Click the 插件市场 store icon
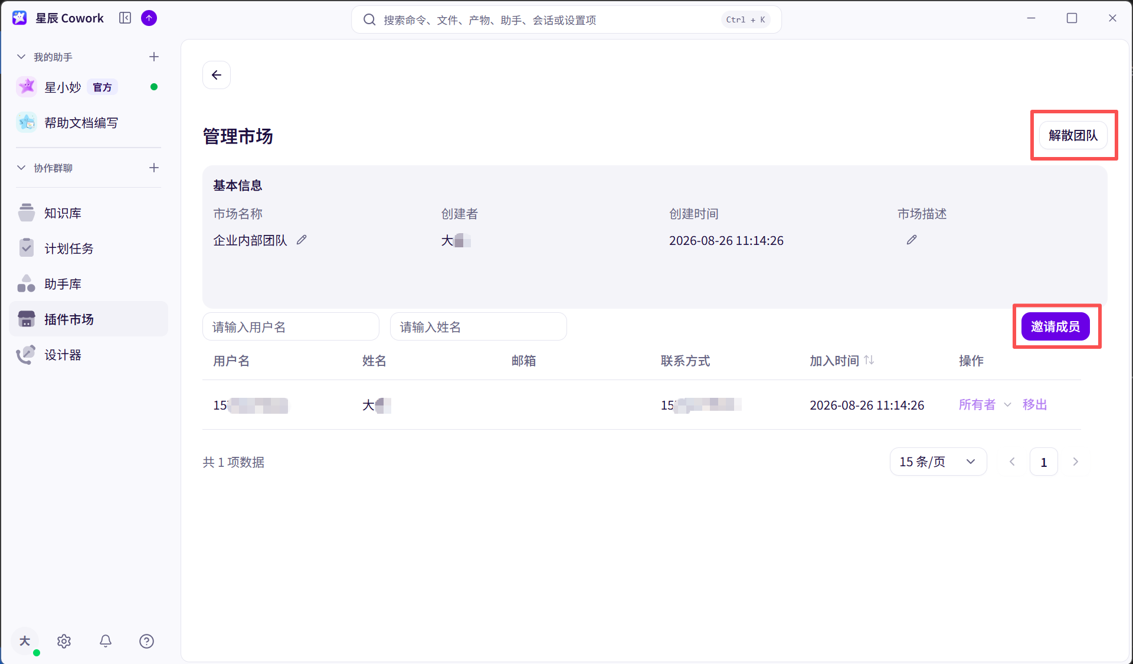The height and width of the screenshot is (664, 1133). (x=27, y=319)
